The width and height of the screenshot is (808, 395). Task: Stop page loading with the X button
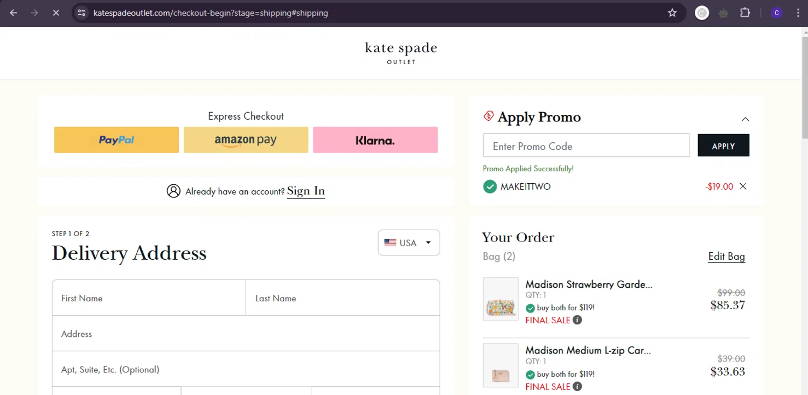coord(55,13)
